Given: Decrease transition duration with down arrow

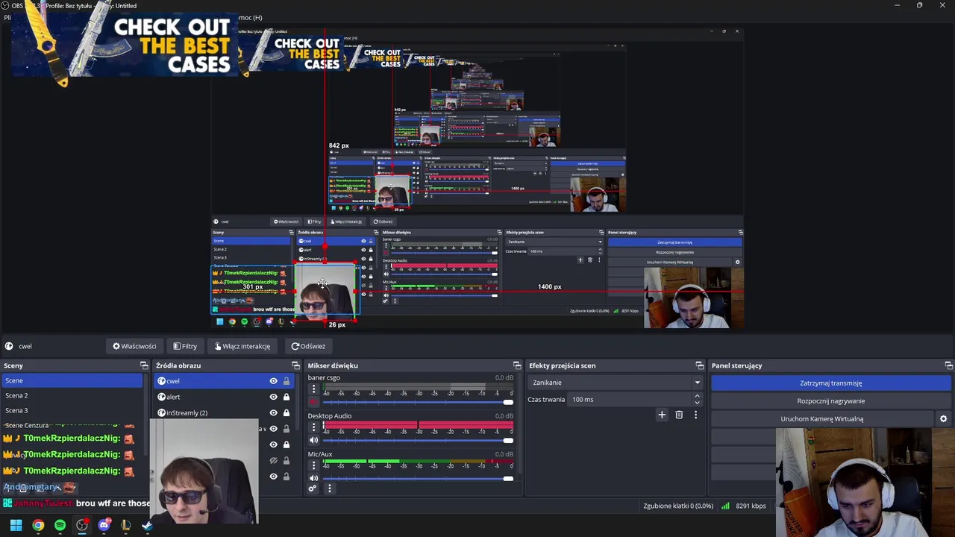Looking at the screenshot, I should click(699, 403).
